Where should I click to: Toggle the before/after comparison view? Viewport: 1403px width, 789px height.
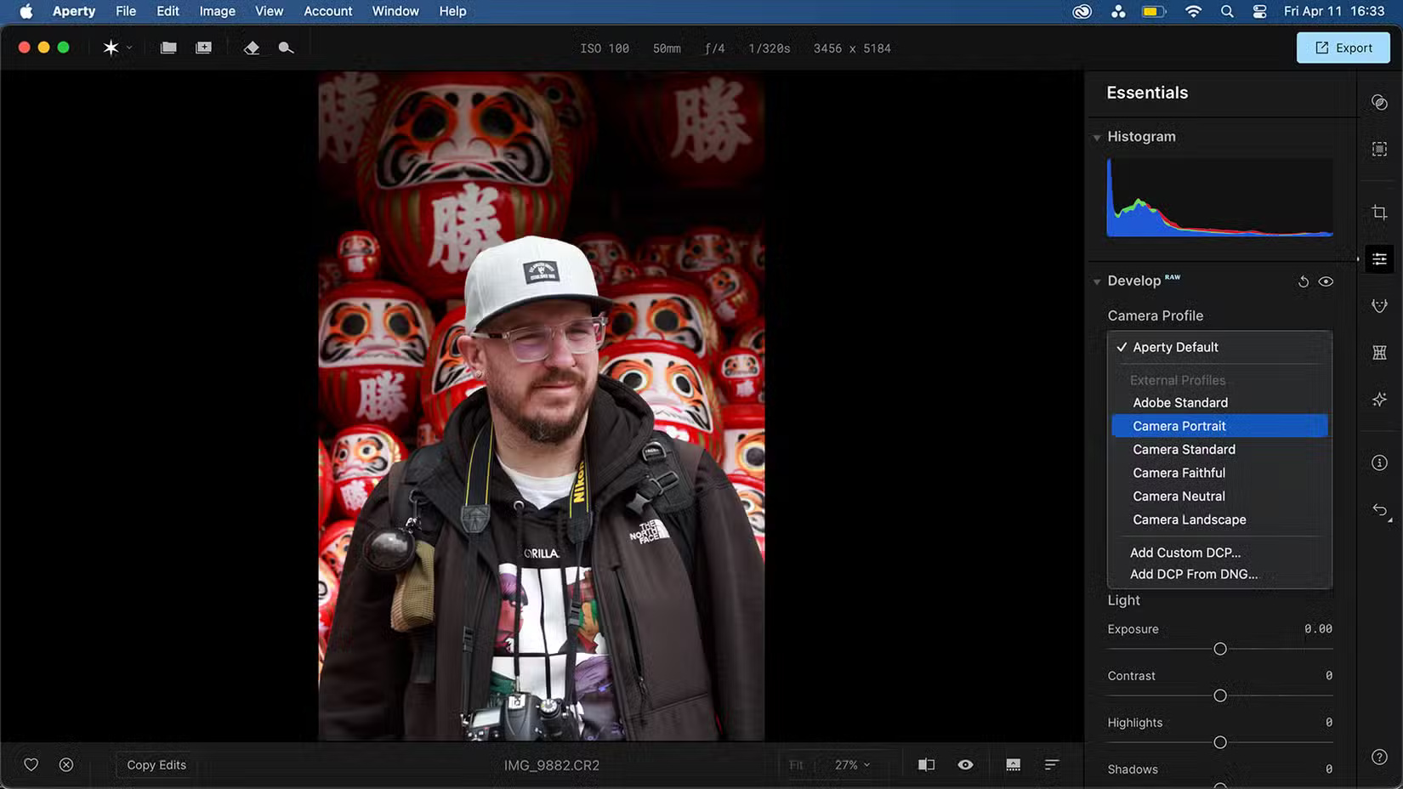point(926,764)
